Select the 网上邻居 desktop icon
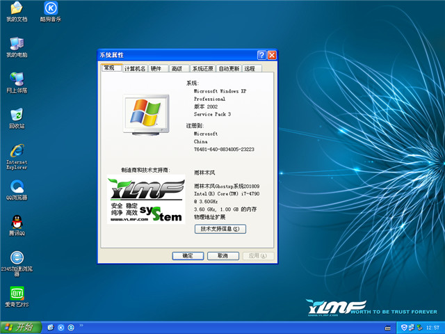Image resolution: width=445 pixels, height=334 pixels. point(17,79)
